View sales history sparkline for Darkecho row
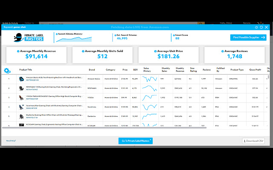273x170 pixels. (150, 116)
